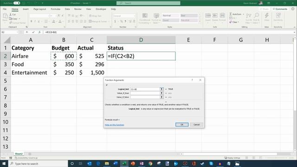Click the Copy button in Clipboard group
Screen dimensions: 297x167
click(x=13, y=19)
